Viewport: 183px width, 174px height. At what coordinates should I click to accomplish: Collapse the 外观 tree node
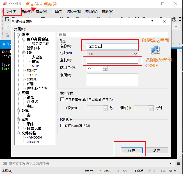click(x=18, y=111)
